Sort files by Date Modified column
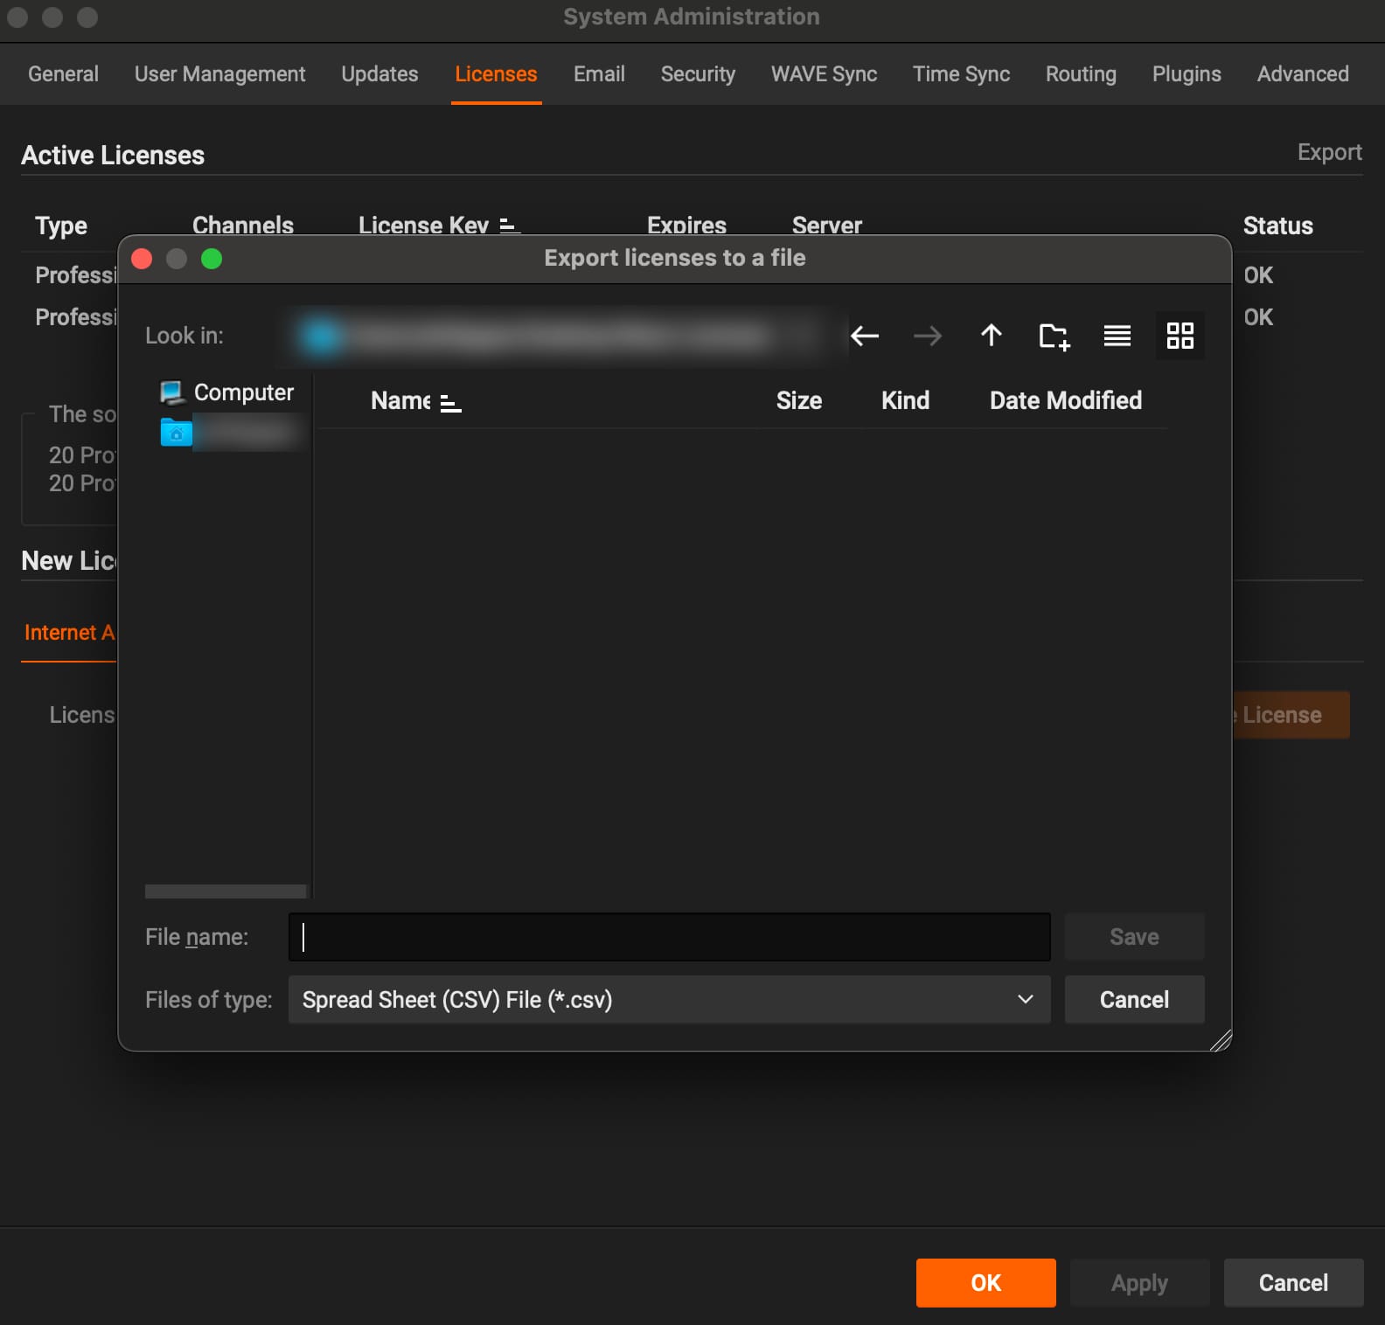The height and width of the screenshot is (1325, 1385). [1066, 401]
